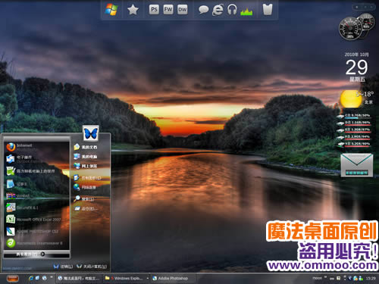Click the headphones icon in the dock

(x=232, y=10)
